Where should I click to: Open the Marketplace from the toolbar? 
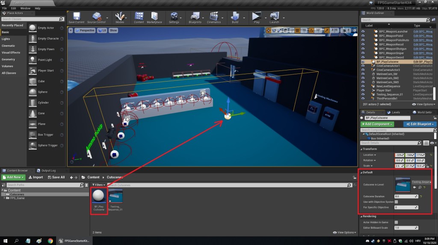pos(154,17)
